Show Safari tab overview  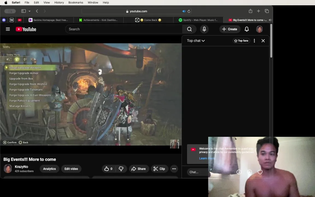pyautogui.click(x=267, y=11)
